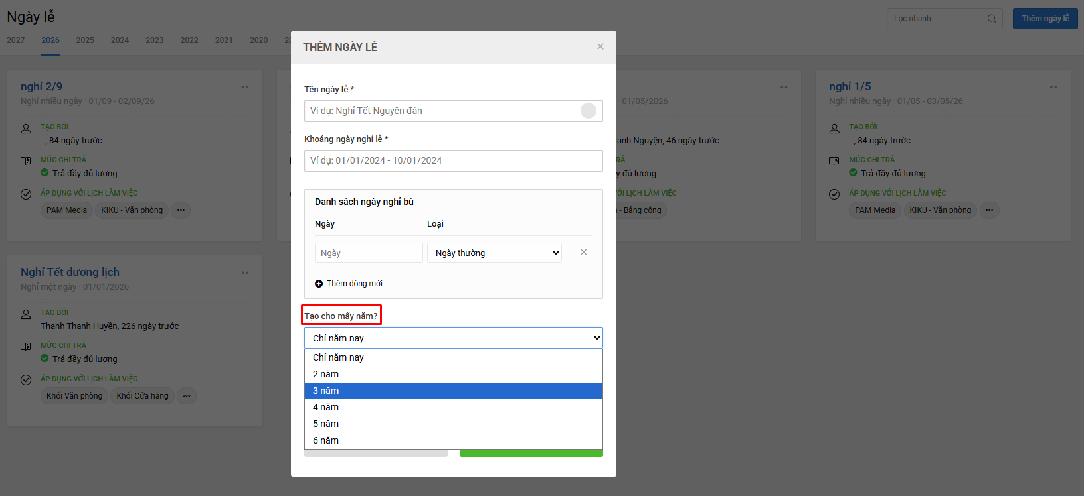Open the Ngày thường type dropdown
The height and width of the screenshot is (496, 1084).
(494, 253)
